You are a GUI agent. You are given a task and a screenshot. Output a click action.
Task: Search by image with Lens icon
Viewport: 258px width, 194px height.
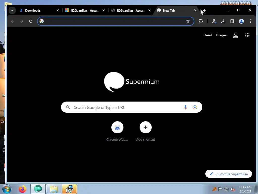(x=195, y=107)
